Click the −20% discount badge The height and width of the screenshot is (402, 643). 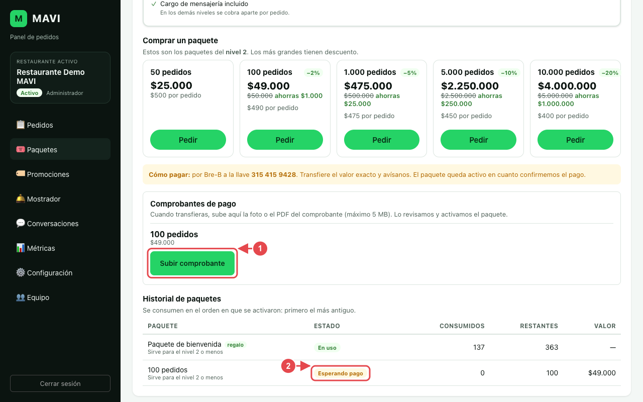pyautogui.click(x=609, y=73)
